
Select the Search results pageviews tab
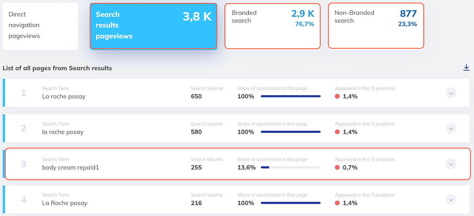pyautogui.click(x=153, y=26)
